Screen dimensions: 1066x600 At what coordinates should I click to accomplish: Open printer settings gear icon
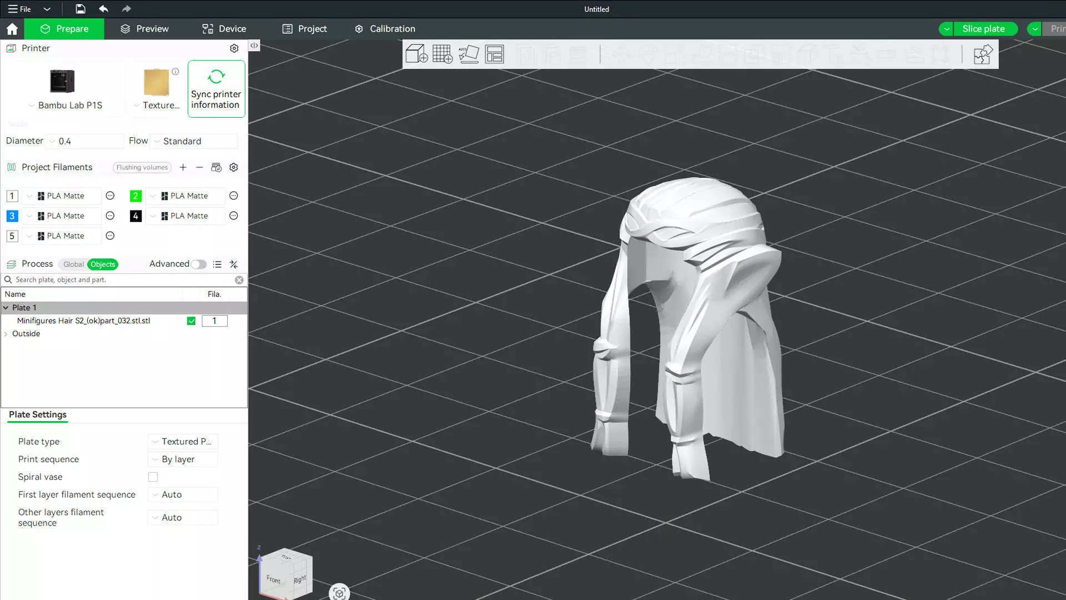pyautogui.click(x=234, y=48)
